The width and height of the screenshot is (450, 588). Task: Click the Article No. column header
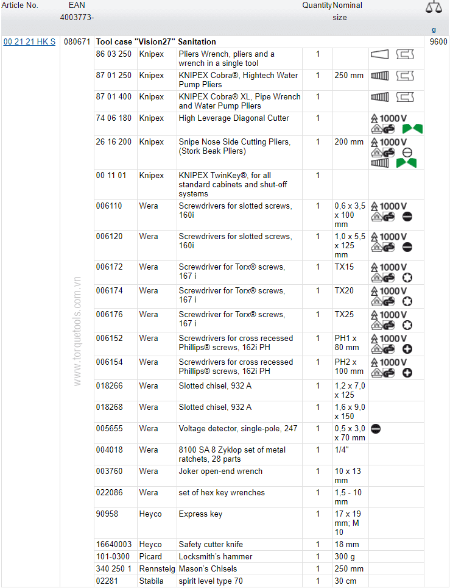tap(20, 5)
